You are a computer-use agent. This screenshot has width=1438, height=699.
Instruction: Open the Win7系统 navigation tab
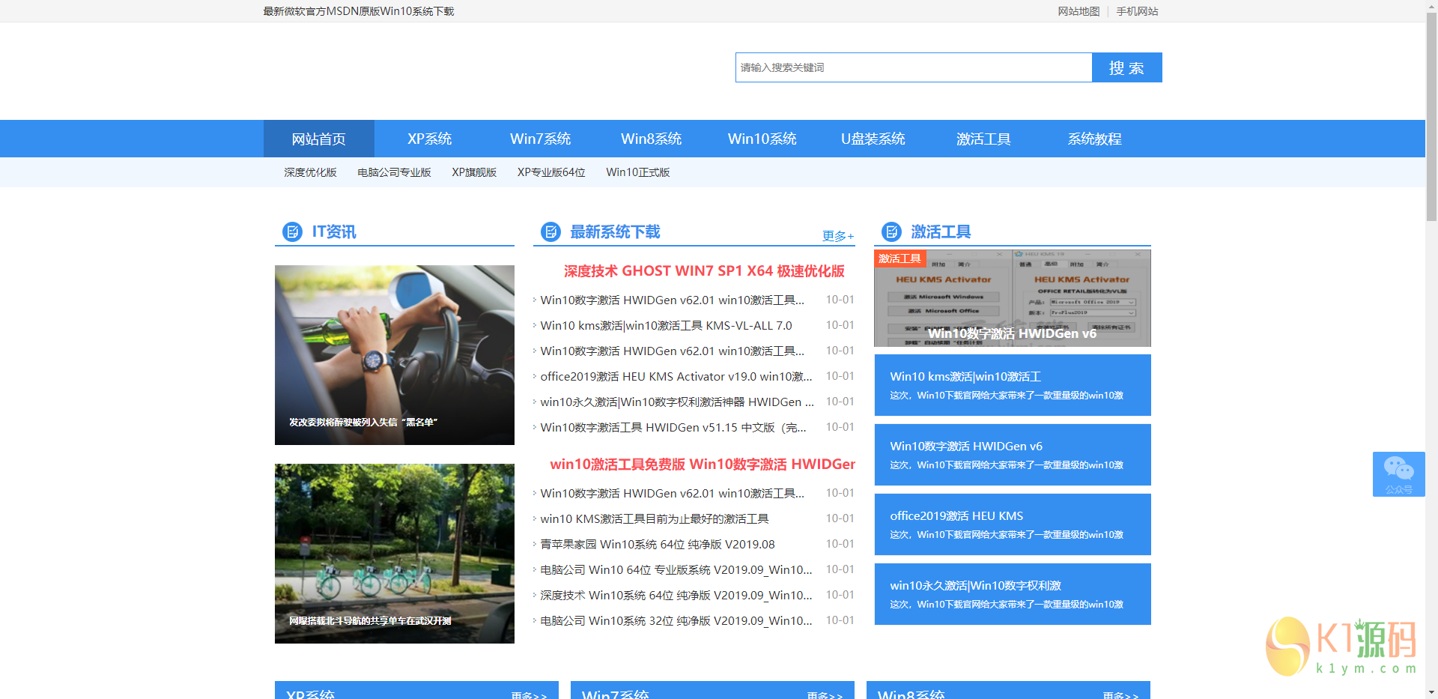point(540,139)
